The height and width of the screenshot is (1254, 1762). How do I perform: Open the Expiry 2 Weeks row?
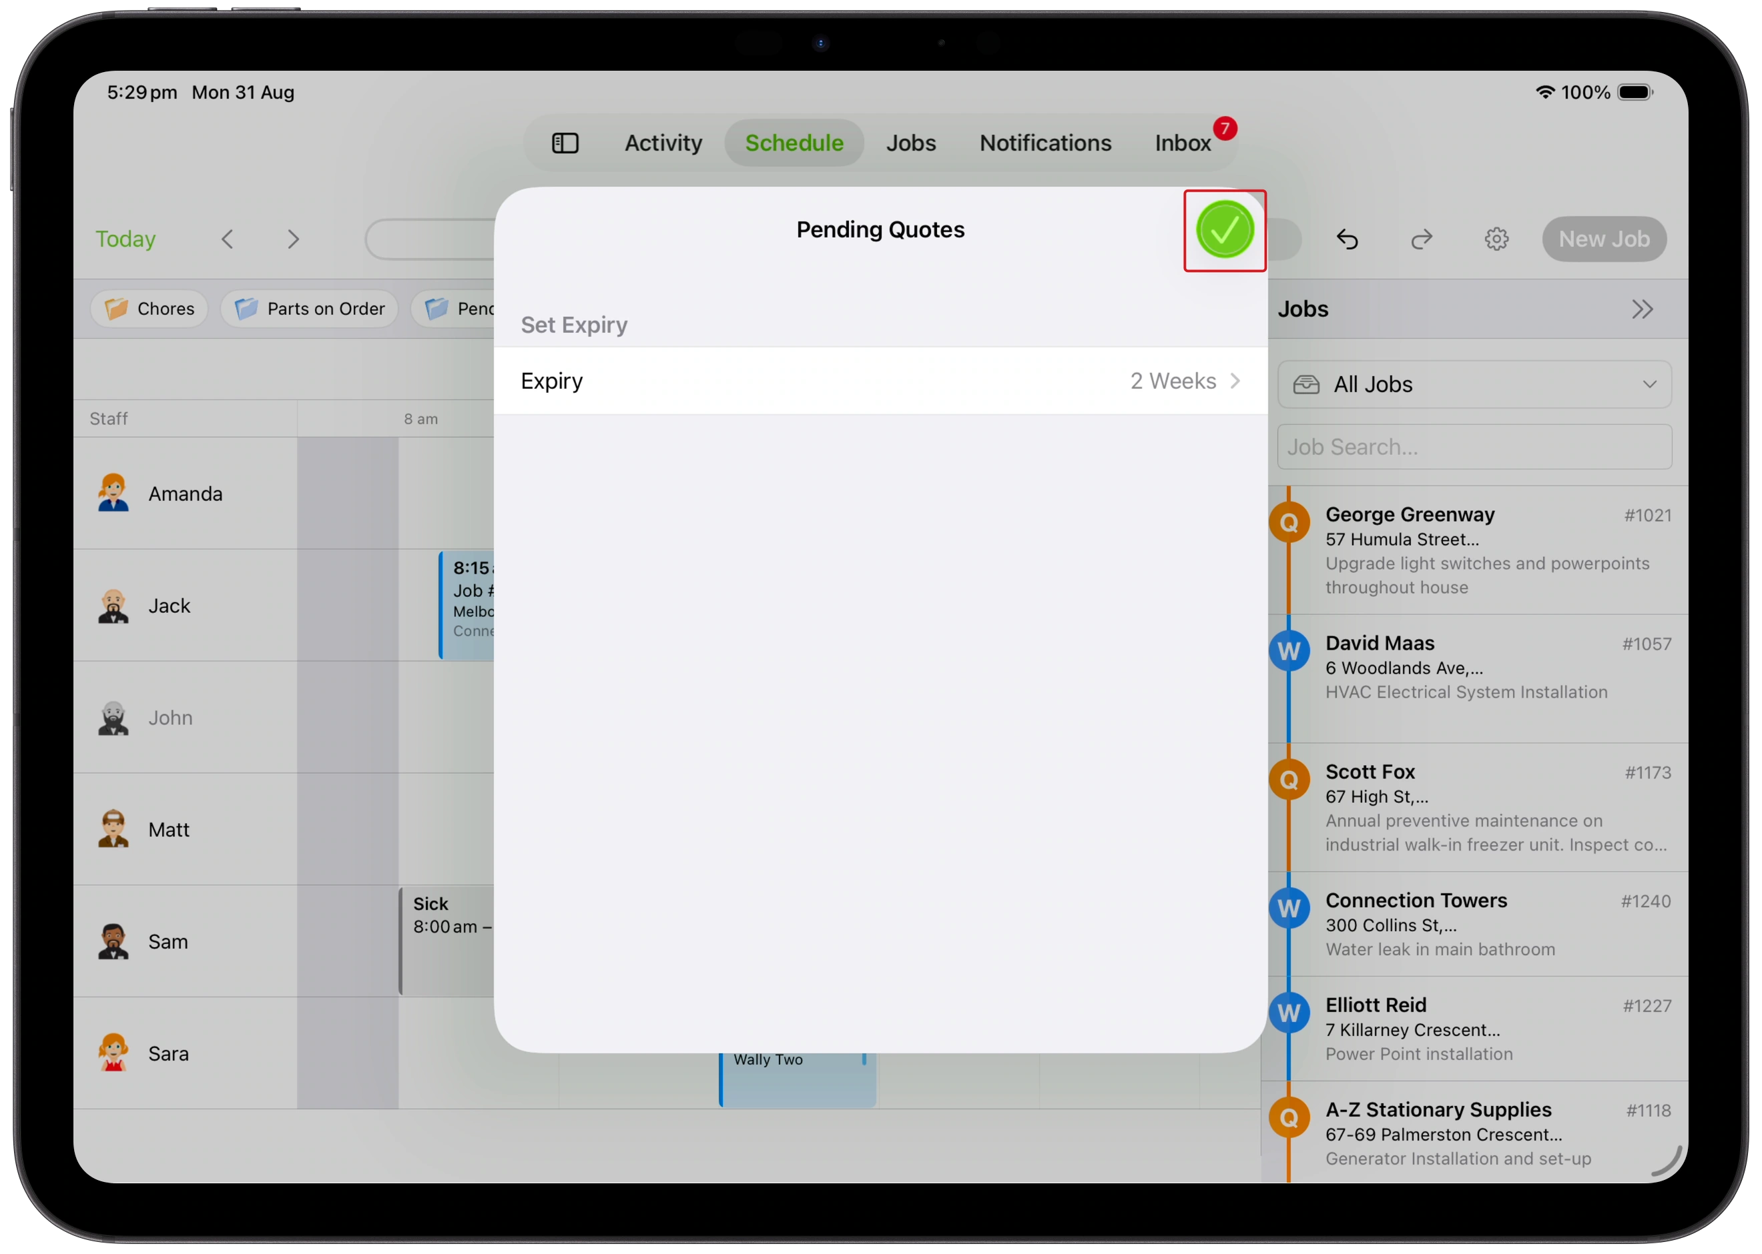coord(880,382)
